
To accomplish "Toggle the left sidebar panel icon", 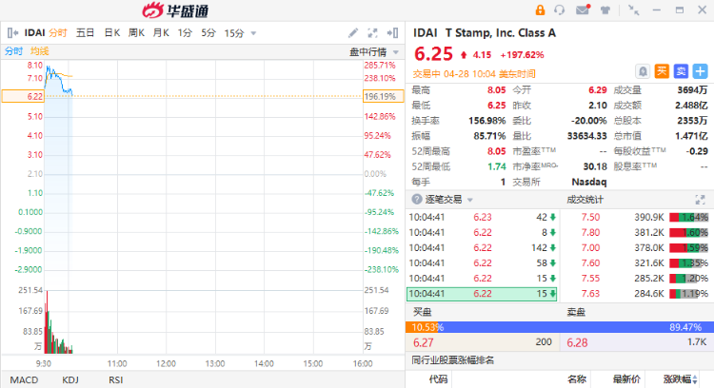I will 12,33.
